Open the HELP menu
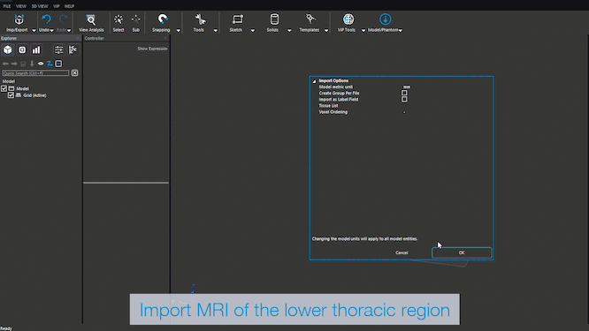589x331 pixels. [69, 6]
